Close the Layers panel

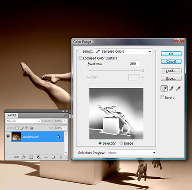pos(67,111)
